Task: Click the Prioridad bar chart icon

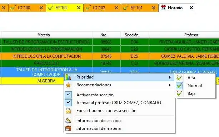Action: (68, 77)
